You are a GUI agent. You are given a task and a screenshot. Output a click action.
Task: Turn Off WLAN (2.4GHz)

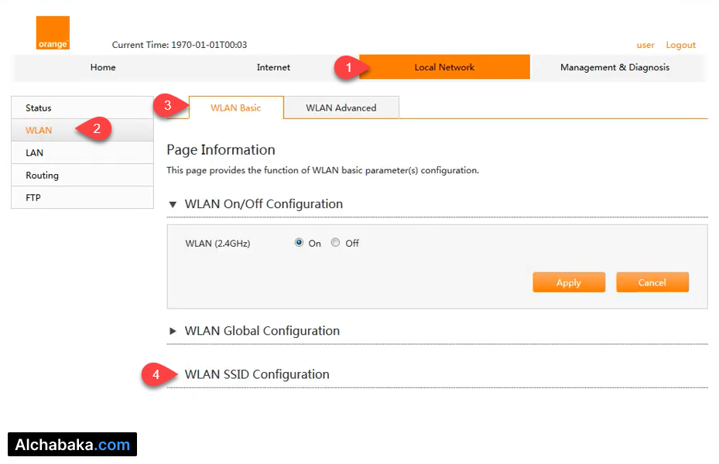click(x=335, y=242)
